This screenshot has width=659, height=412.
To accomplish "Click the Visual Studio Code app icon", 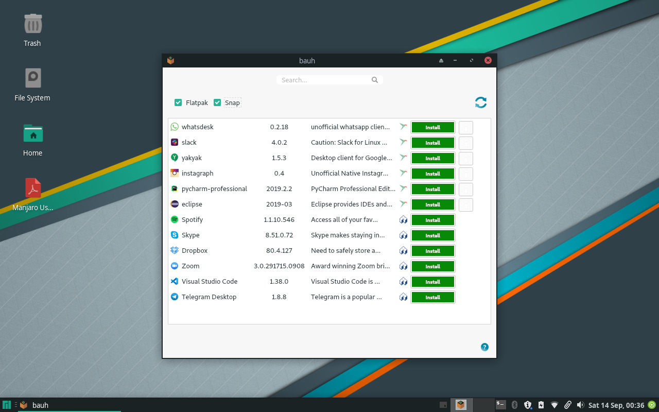I will click(x=175, y=281).
